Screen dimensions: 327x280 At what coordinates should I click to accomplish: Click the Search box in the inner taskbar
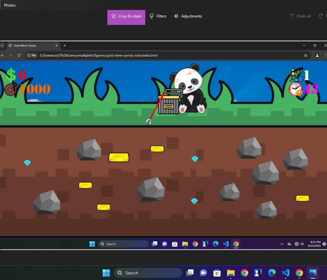(x=123, y=244)
